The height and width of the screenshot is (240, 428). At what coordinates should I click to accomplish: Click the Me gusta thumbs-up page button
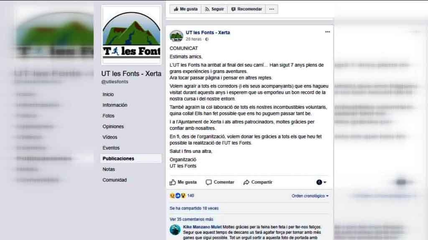click(185, 9)
